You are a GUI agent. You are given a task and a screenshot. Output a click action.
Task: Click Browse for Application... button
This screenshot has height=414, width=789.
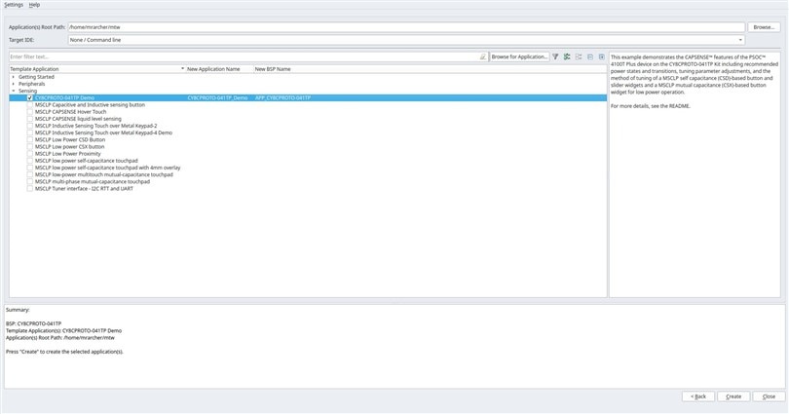[x=519, y=56]
